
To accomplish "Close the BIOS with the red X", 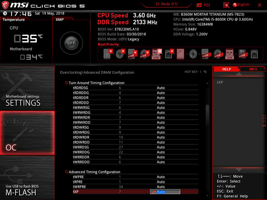I will click(x=260, y=5).
